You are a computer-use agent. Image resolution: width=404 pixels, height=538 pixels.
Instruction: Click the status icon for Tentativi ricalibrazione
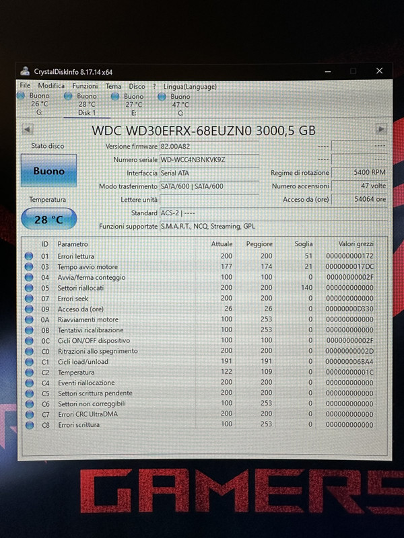(x=29, y=330)
